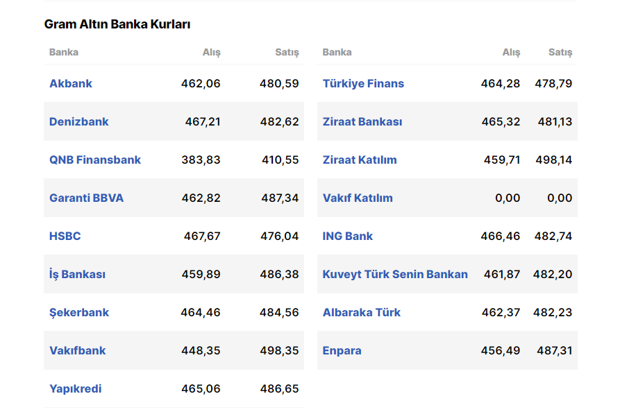Click the HSBC bank link
Screen dimensions: 636x412
click(x=65, y=236)
